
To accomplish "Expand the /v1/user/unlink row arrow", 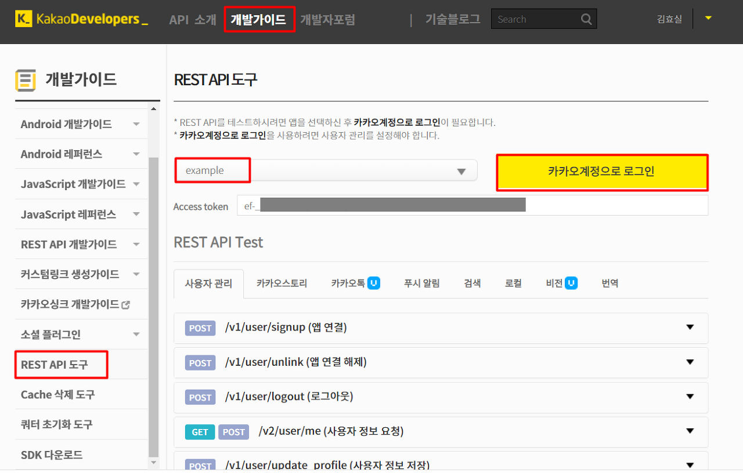I will click(x=690, y=362).
